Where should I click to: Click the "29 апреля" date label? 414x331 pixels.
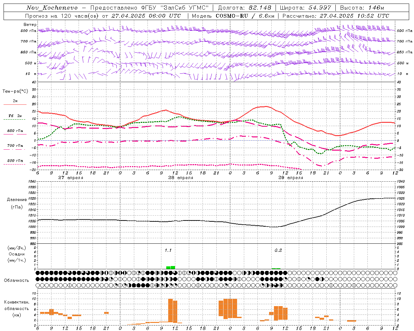[x=290, y=178]
